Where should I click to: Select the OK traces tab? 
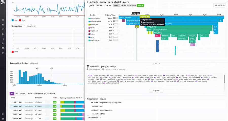coord(17,94)
